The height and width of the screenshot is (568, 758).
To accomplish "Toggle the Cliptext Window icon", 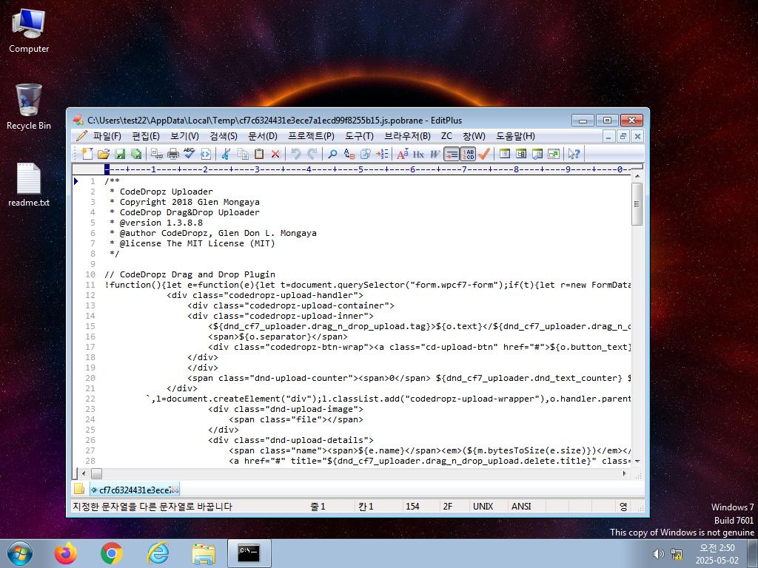I will click(x=521, y=154).
